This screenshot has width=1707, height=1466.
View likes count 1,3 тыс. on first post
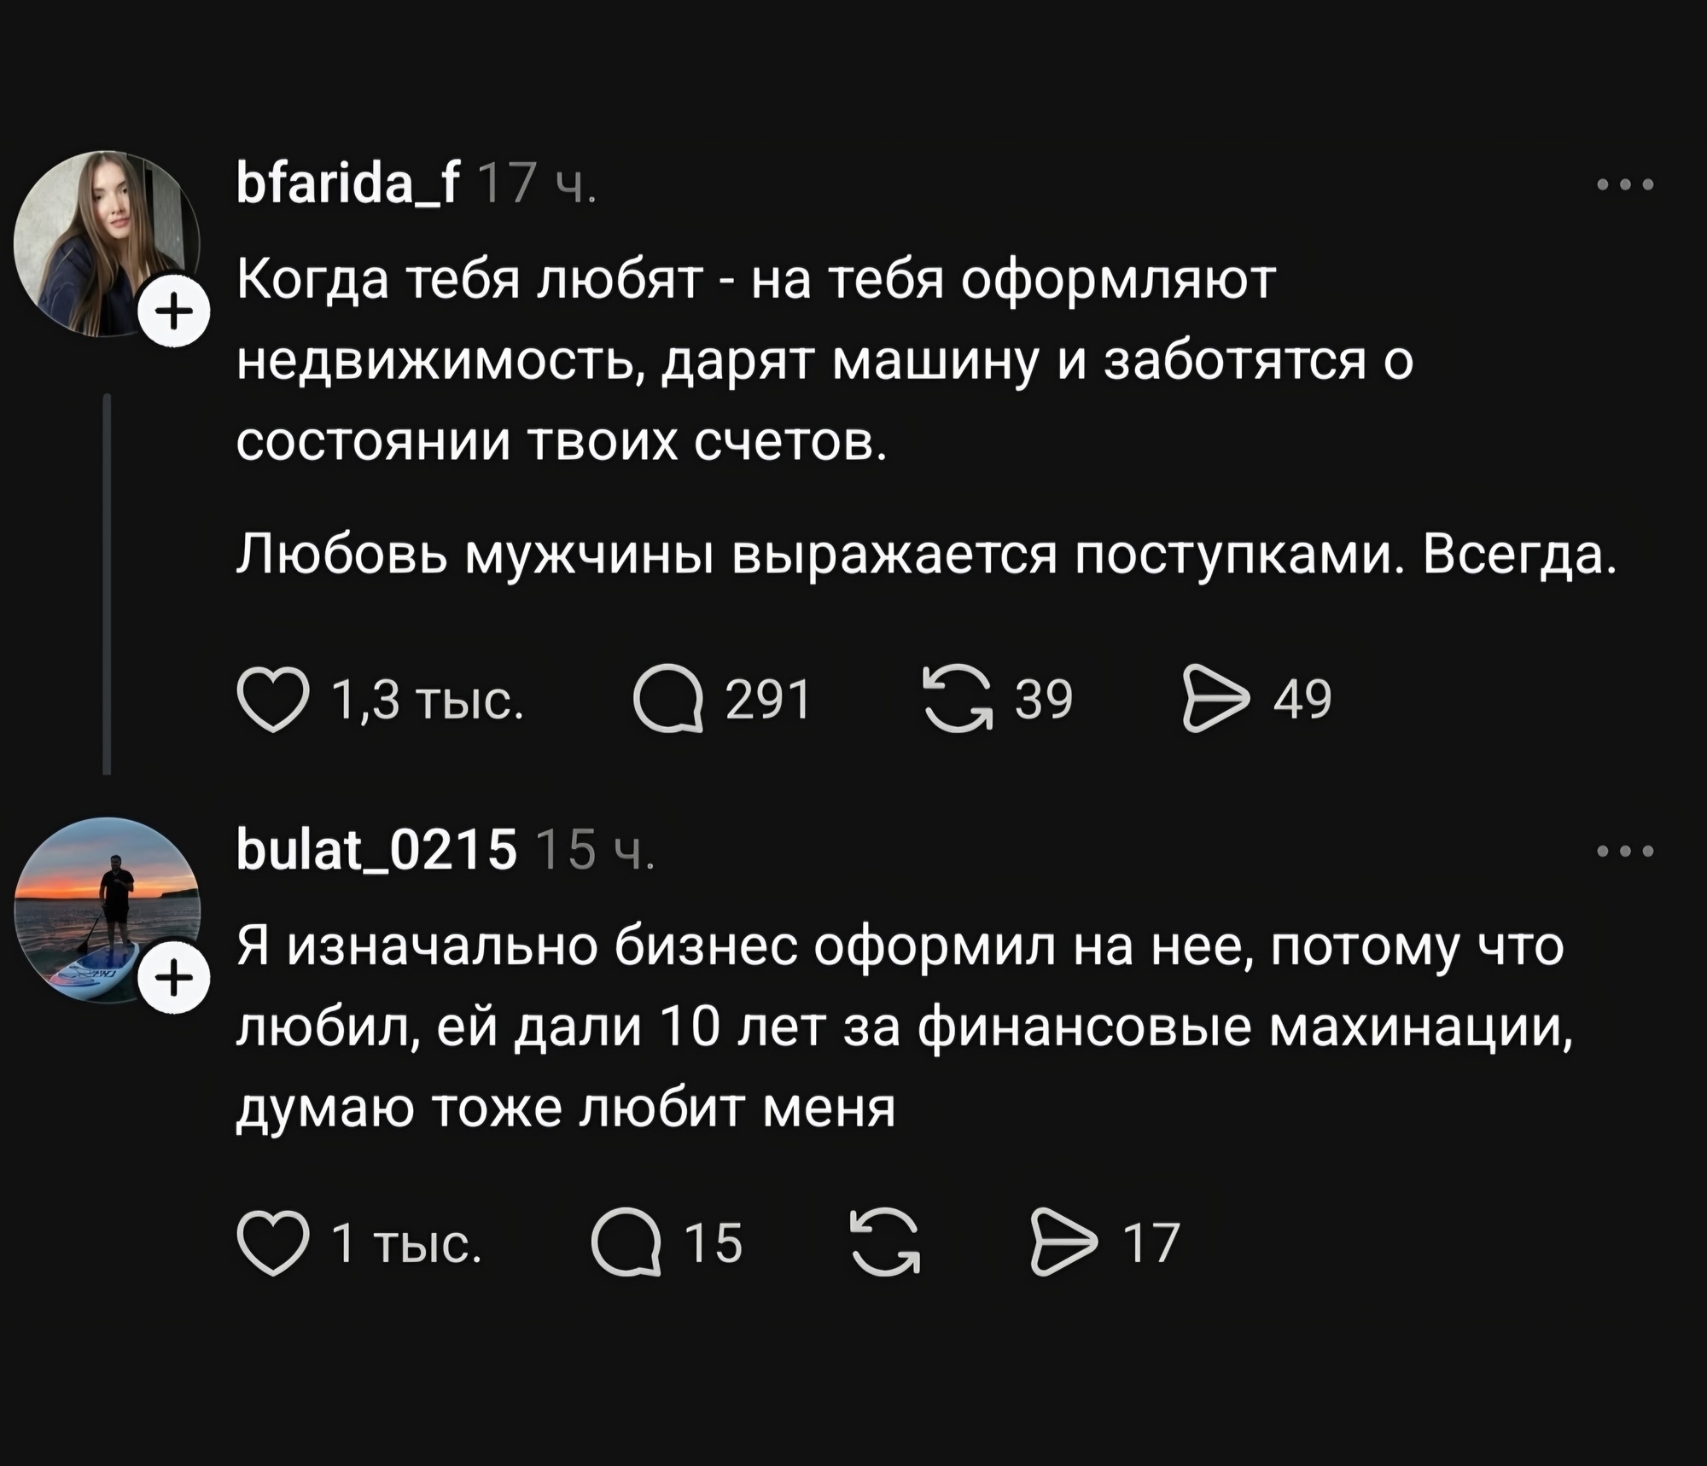(x=428, y=700)
